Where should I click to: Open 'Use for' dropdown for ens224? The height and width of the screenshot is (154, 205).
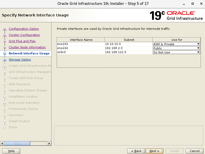pos(176,48)
